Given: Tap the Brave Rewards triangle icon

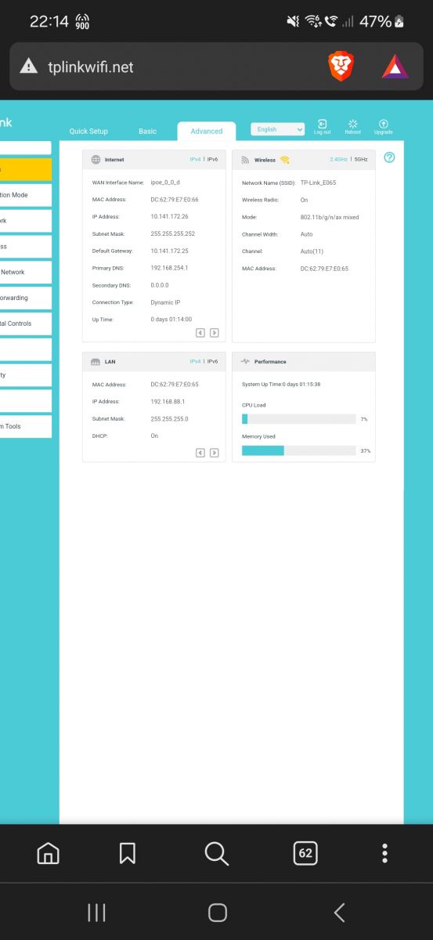Looking at the screenshot, I should point(395,67).
